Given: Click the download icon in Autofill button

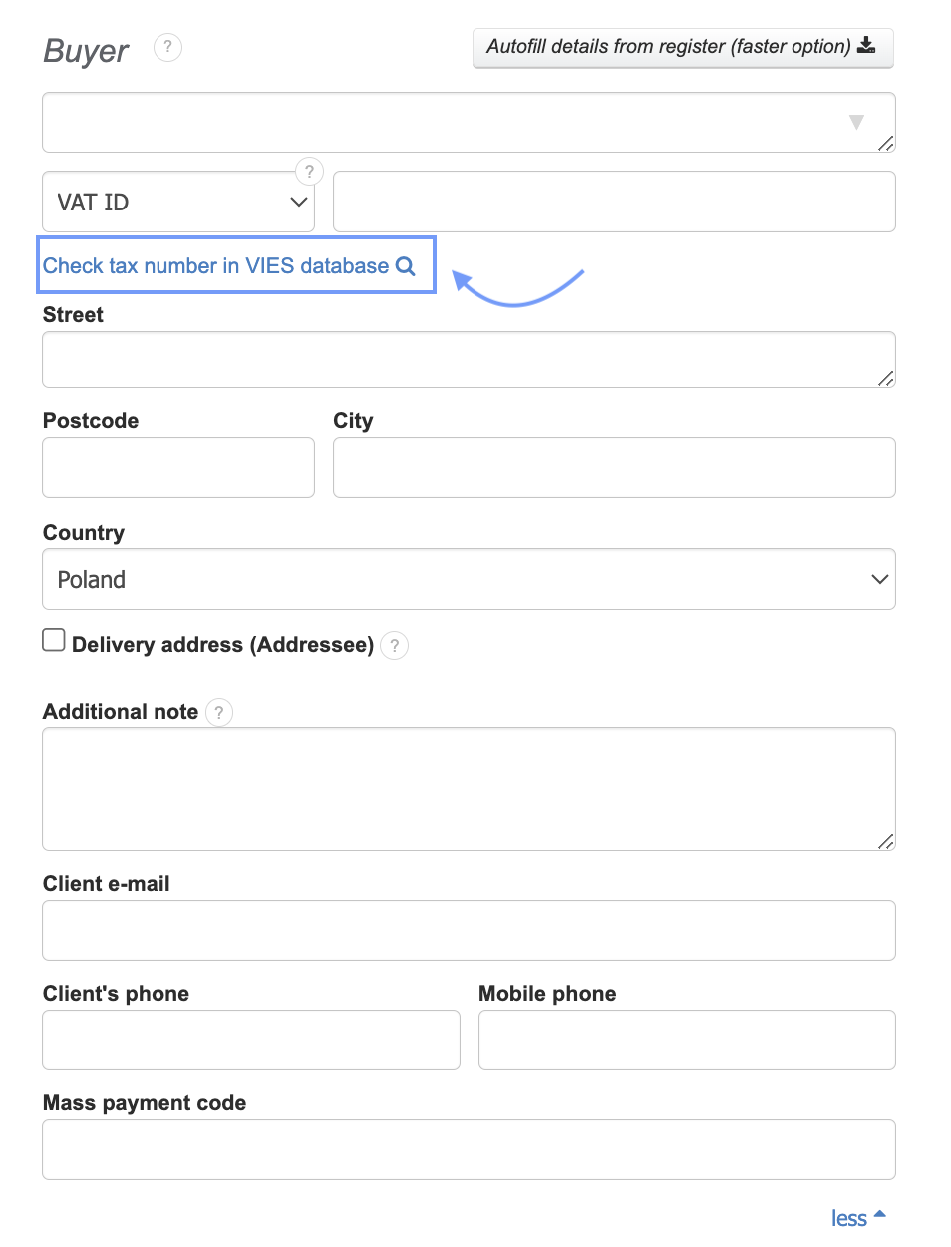Looking at the screenshot, I should pyautogui.click(x=866, y=45).
